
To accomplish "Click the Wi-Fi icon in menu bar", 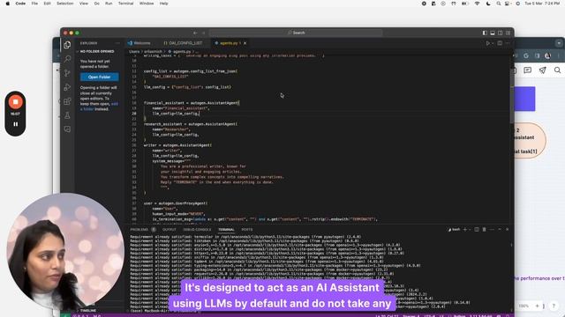I will click(x=477, y=4).
